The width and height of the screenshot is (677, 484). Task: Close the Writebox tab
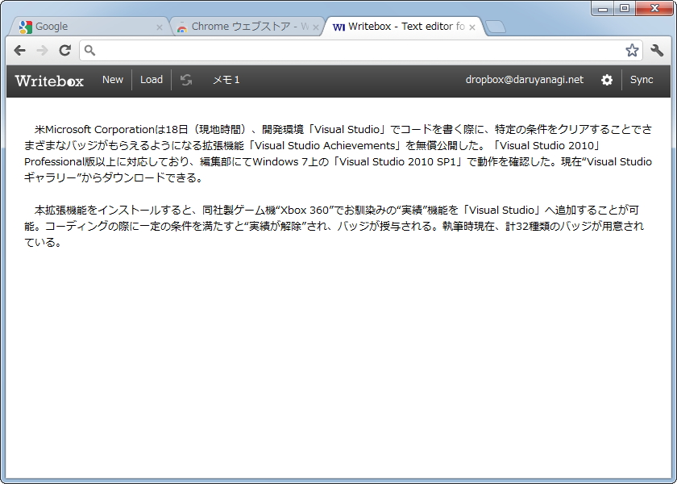coord(472,27)
